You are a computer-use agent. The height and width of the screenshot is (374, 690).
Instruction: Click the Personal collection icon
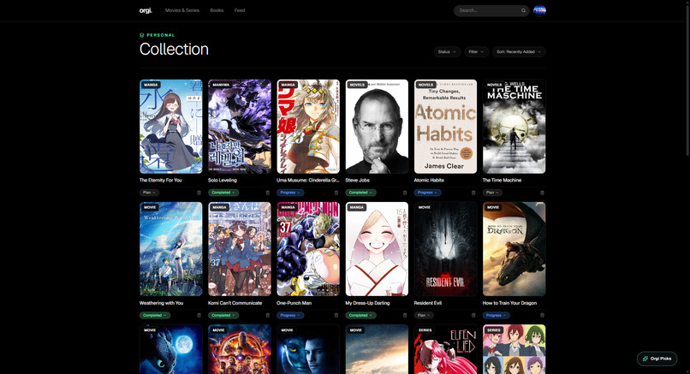click(x=142, y=35)
